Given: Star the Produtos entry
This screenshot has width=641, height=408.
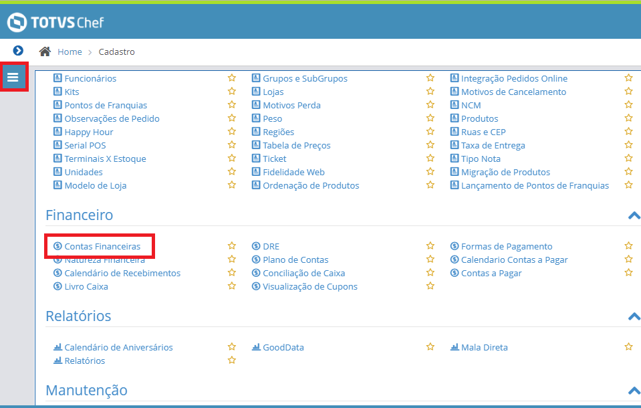Looking at the screenshot, I should pos(629,118).
